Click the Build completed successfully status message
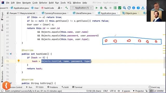 33,91
